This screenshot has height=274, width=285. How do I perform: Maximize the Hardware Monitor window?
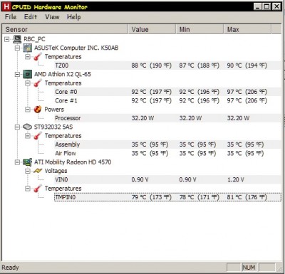(x=266, y=6)
